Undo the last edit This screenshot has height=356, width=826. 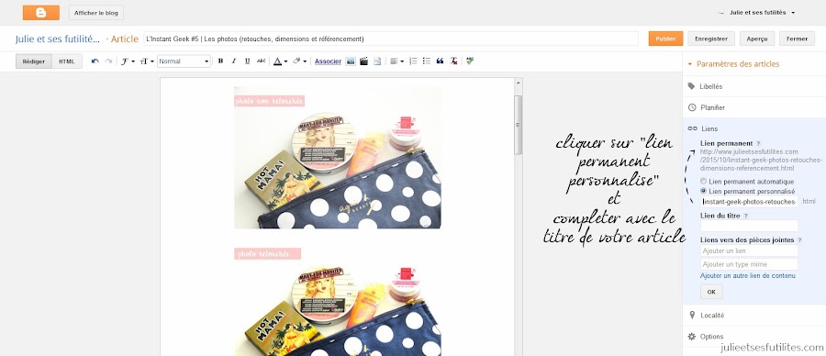(95, 61)
